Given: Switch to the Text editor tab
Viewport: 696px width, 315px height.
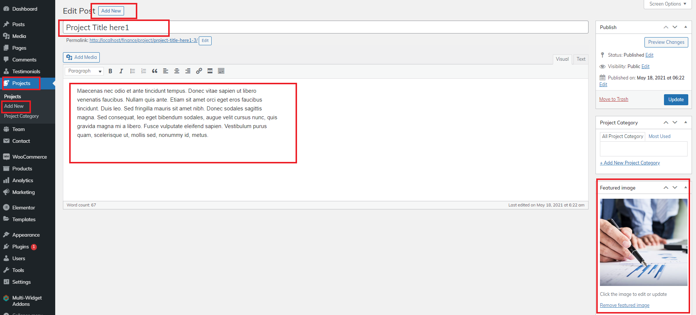Looking at the screenshot, I should coord(581,59).
